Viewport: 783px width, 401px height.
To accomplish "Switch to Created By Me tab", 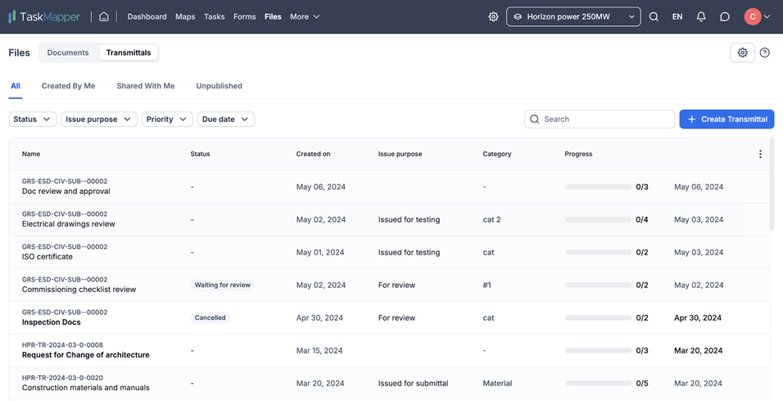I will pos(69,86).
